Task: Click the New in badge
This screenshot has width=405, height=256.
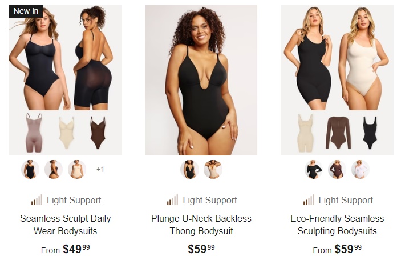Action: coord(26,11)
